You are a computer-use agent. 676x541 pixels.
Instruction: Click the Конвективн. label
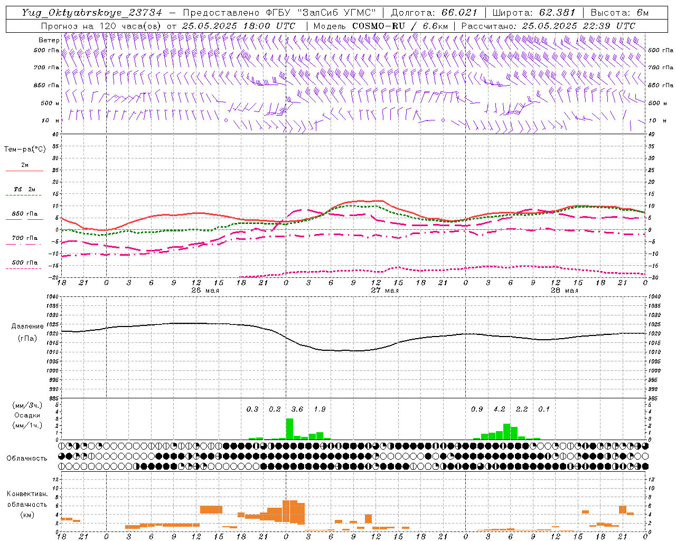27,494
